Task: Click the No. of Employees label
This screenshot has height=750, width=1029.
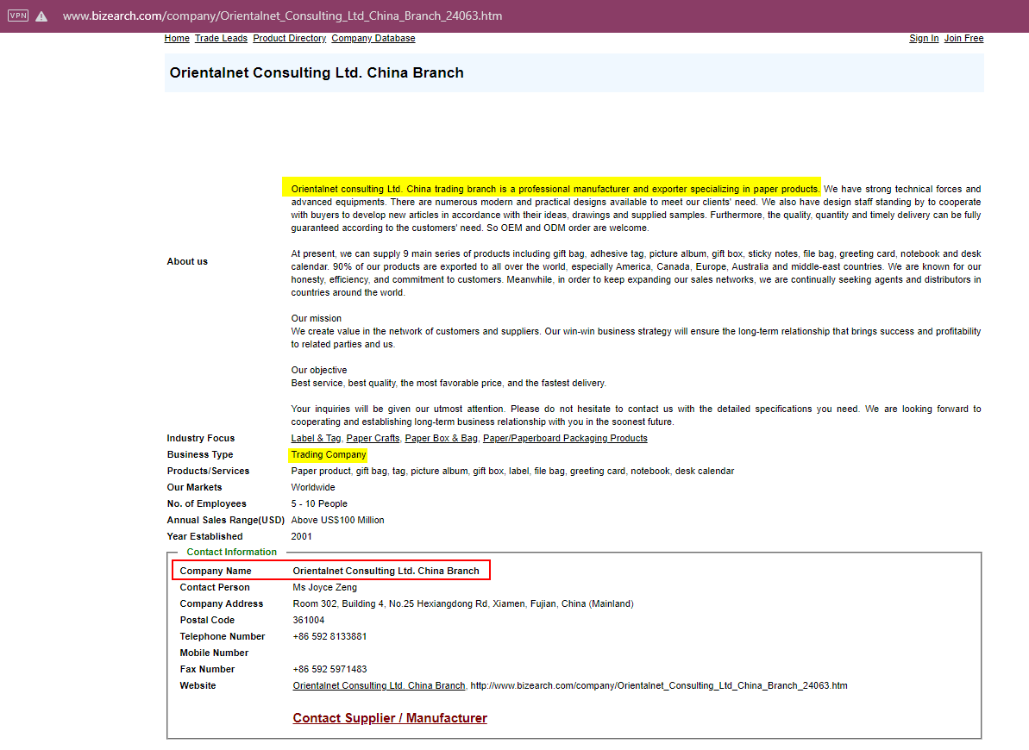Action: [207, 504]
